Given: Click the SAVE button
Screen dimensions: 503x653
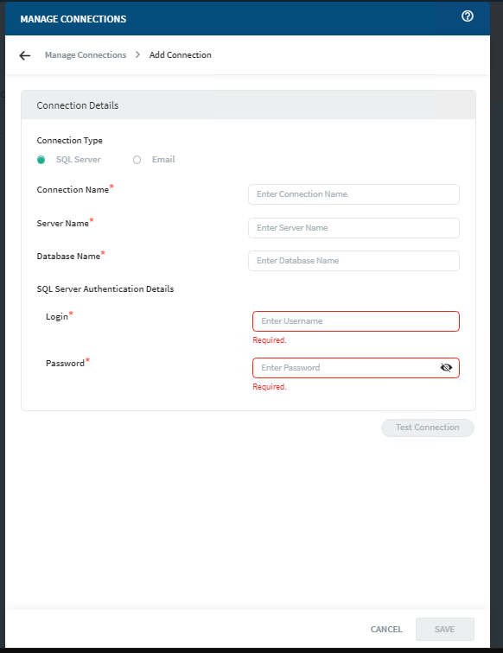Looking at the screenshot, I should click(x=444, y=630).
